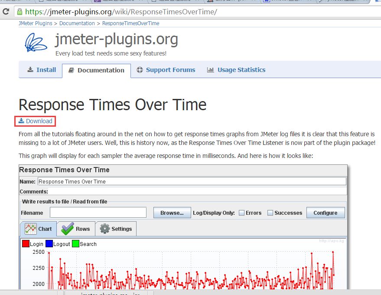Click the red Login legend swatch
The image size is (381, 295).
26,244
